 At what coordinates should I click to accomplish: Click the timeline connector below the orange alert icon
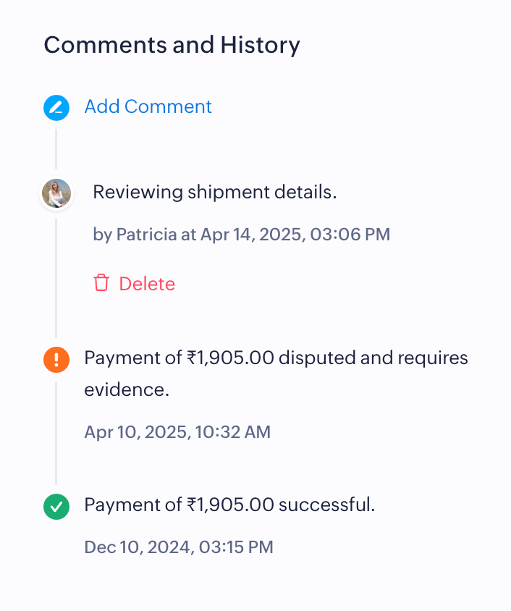(56, 433)
